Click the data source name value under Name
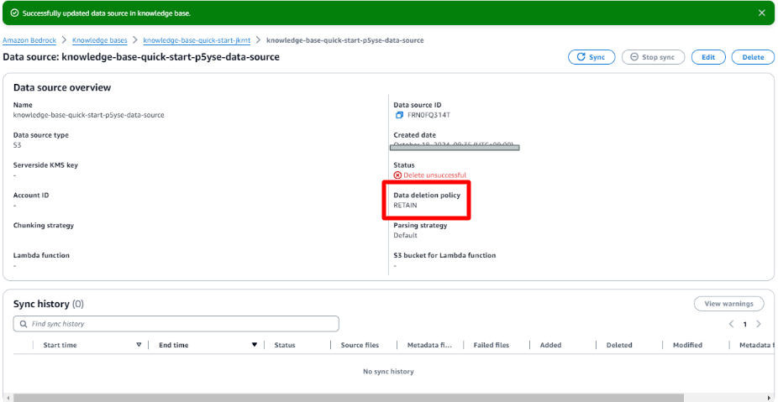 point(89,115)
